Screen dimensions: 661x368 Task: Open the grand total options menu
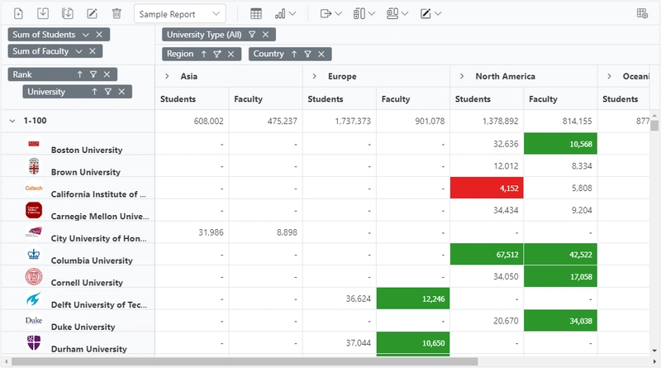[x=397, y=14]
